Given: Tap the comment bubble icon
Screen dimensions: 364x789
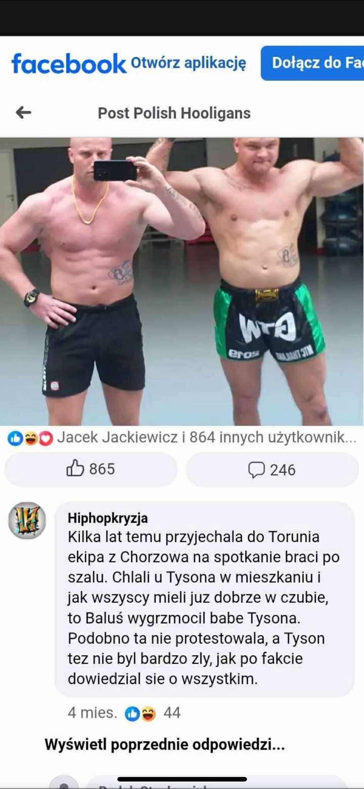Looking at the screenshot, I should coord(256,470).
